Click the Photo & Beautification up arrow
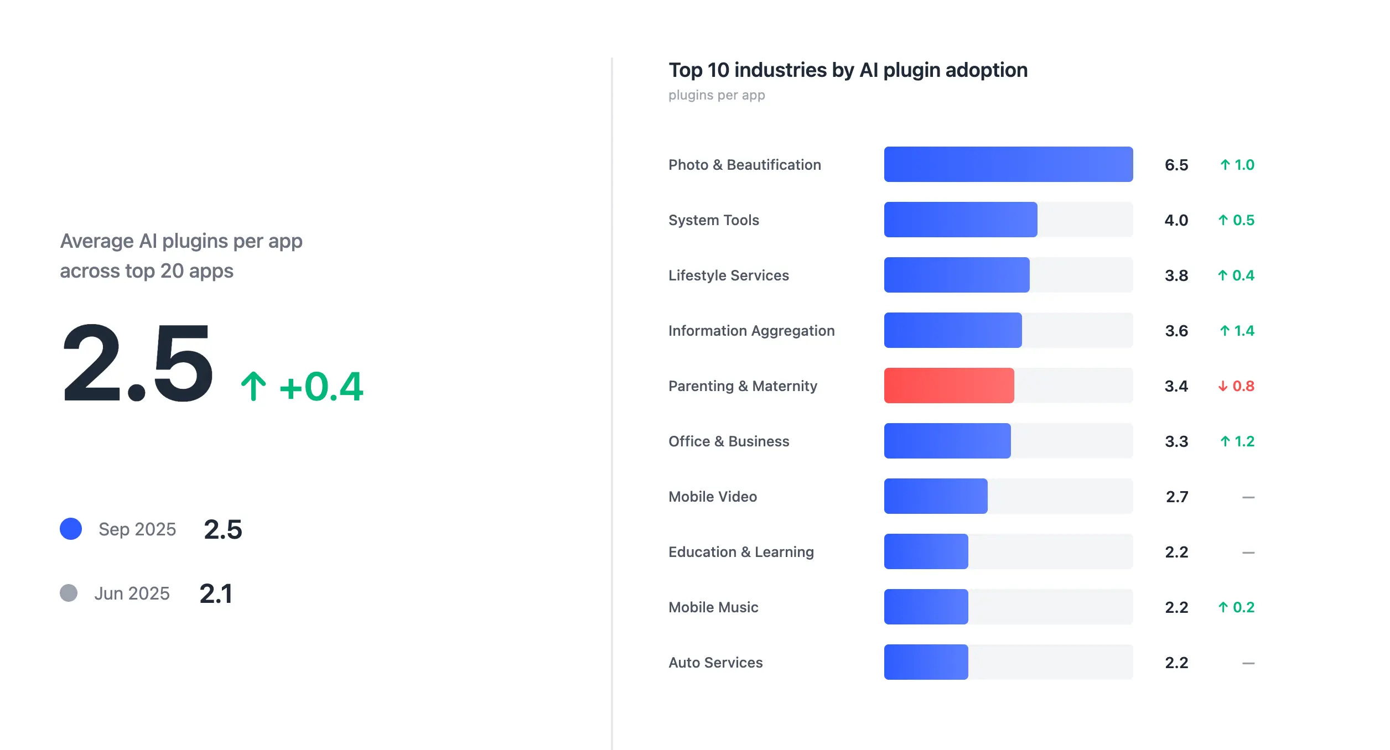 click(x=1225, y=165)
